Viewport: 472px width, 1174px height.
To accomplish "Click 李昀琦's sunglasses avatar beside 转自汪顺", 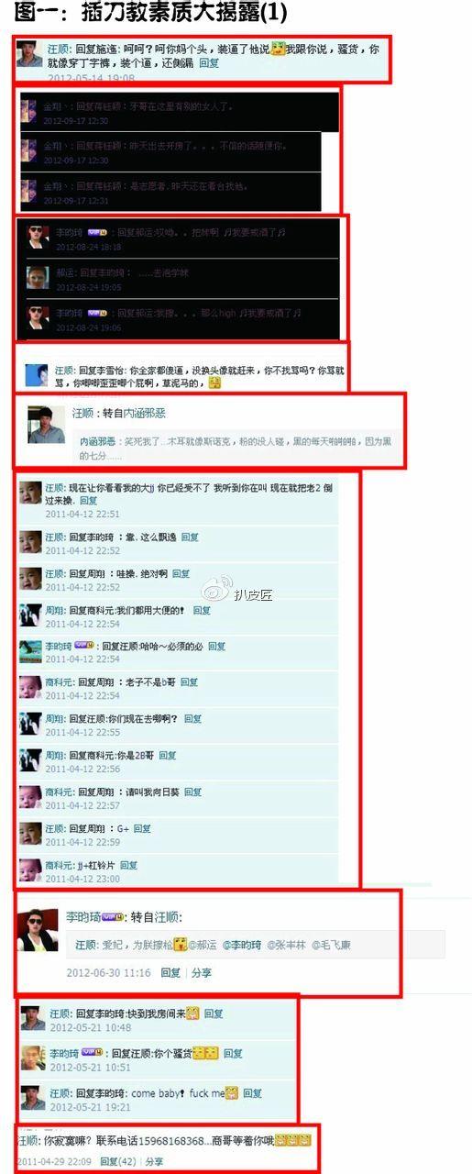I will (37, 931).
